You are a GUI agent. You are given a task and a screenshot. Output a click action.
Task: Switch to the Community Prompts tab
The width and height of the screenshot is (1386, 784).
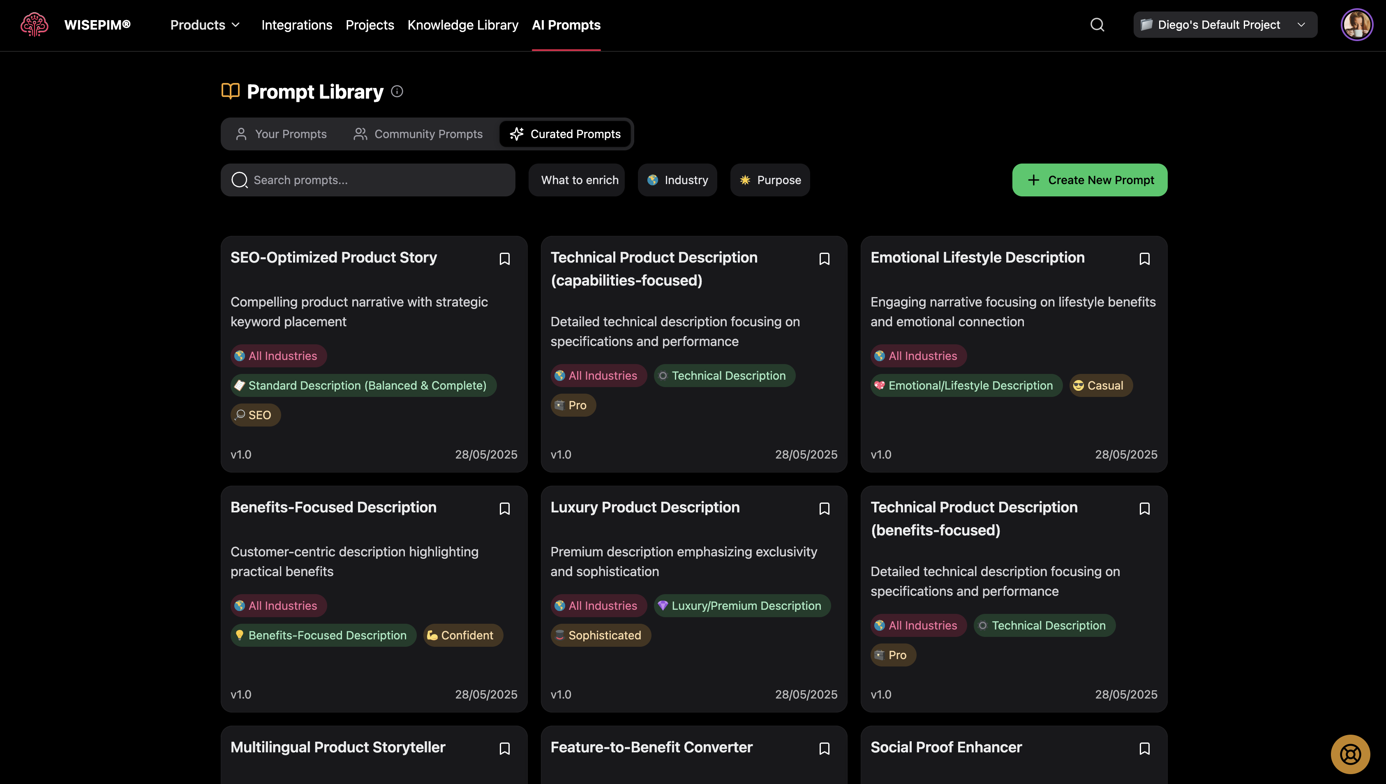tap(418, 134)
